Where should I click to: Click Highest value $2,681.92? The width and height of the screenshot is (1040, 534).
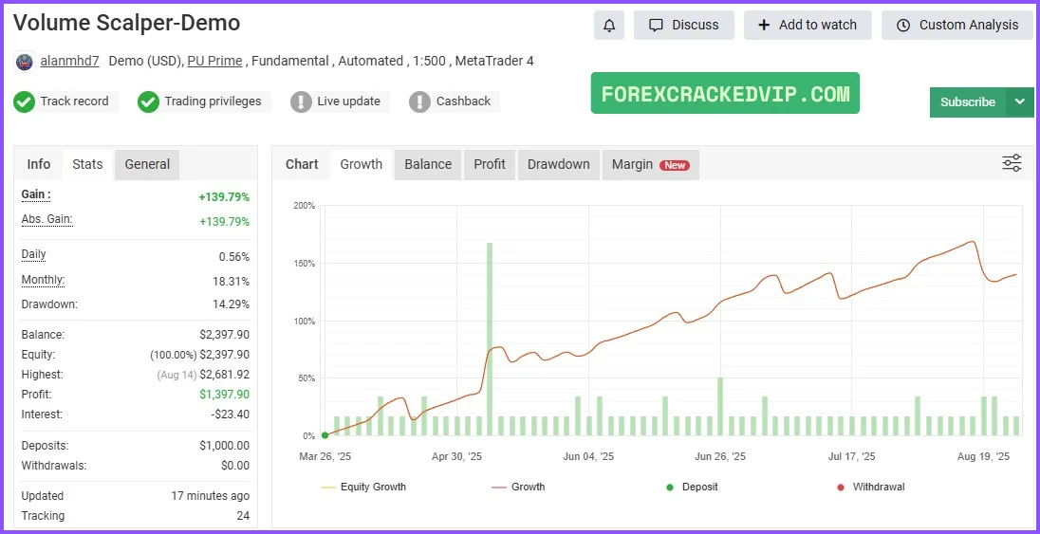(225, 375)
